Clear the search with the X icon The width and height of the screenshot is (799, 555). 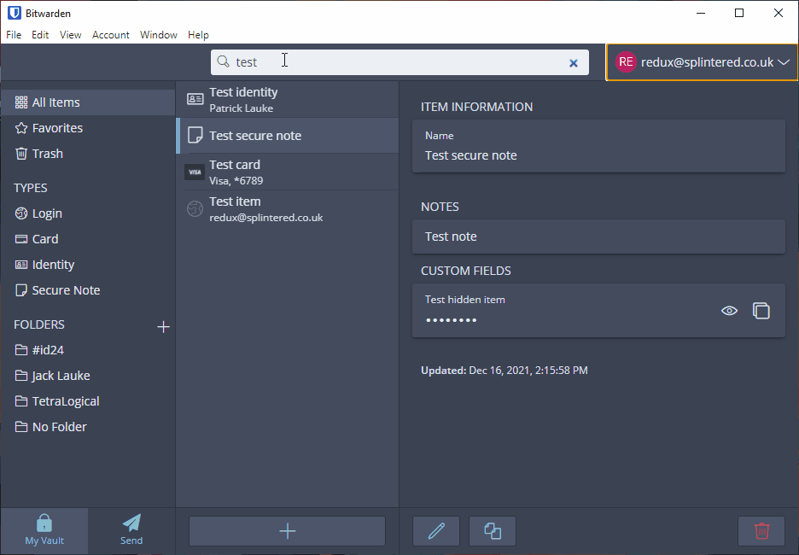pyautogui.click(x=574, y=62)
